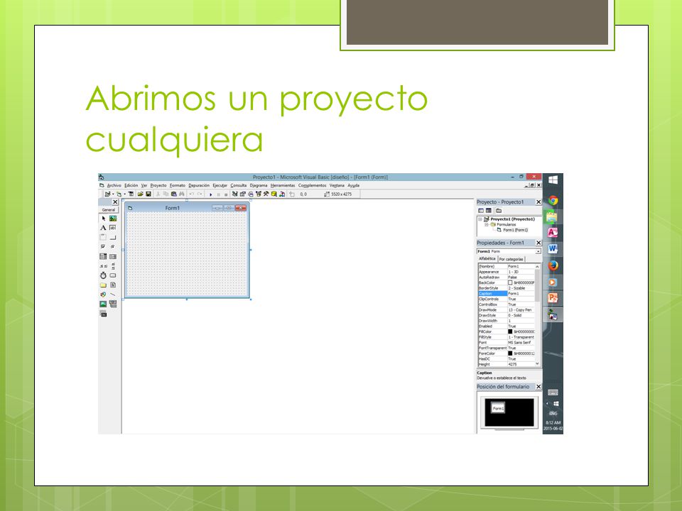682x511 pixels.
Task: Open the Proyecto menu
Action: click(158, 185)
